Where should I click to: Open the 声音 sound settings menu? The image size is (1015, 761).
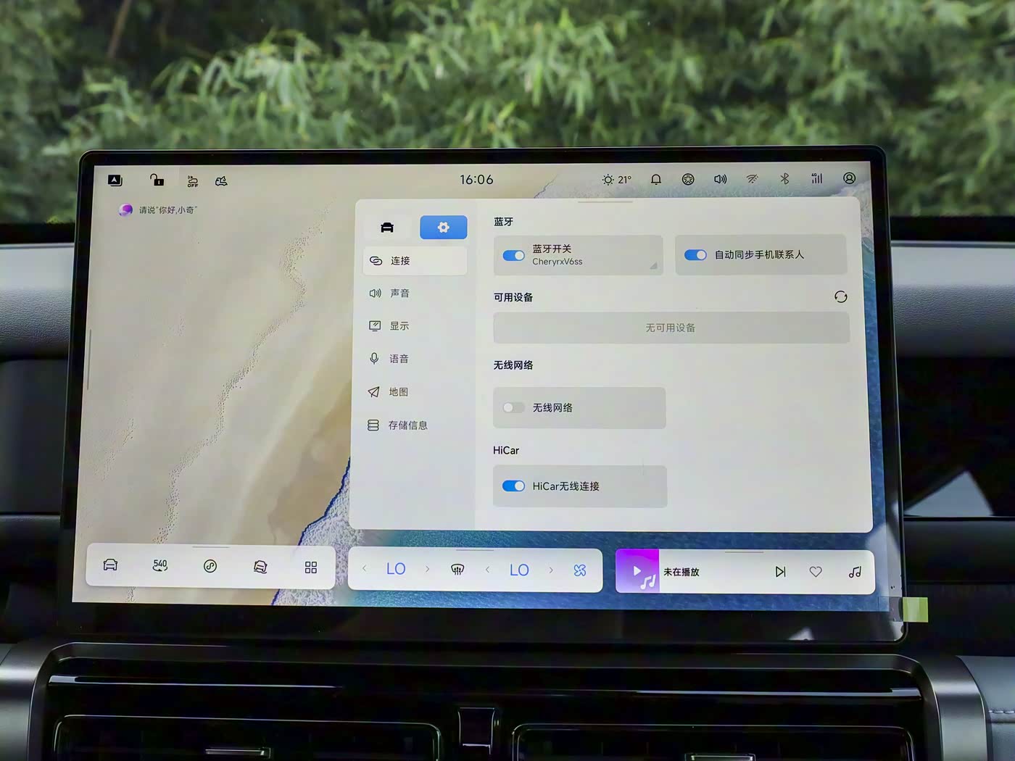point(399,294)
